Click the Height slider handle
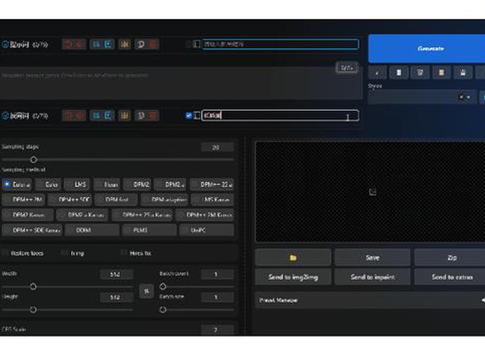The image size is (485, 363). coord(33,310)
